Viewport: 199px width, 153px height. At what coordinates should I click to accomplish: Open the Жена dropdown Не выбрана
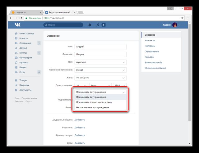click(x=100, y=78)
